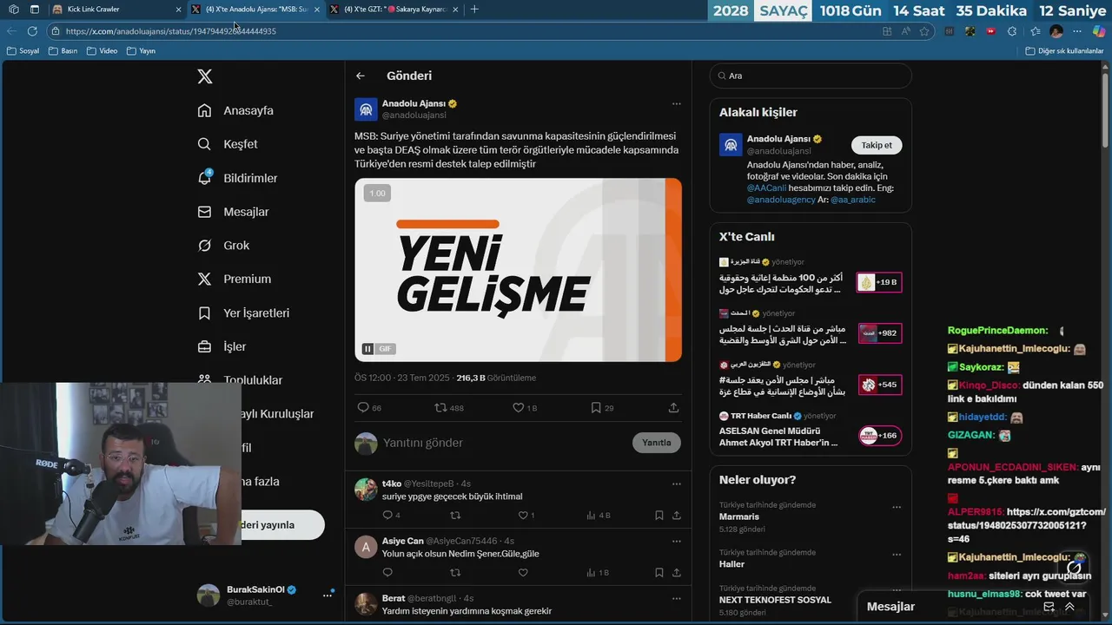Viewport: 1112px width, 625px height.
Task: Bookmark Asiye Can's comment
Action: pos(659,573)
